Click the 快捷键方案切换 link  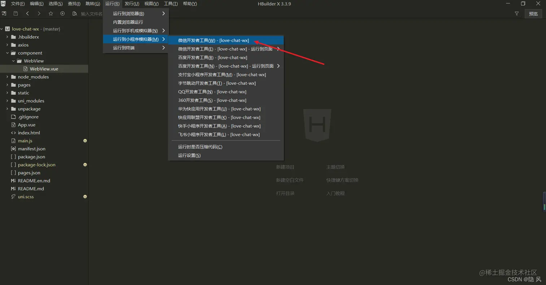pyautogui.click(x=342, y=180)
